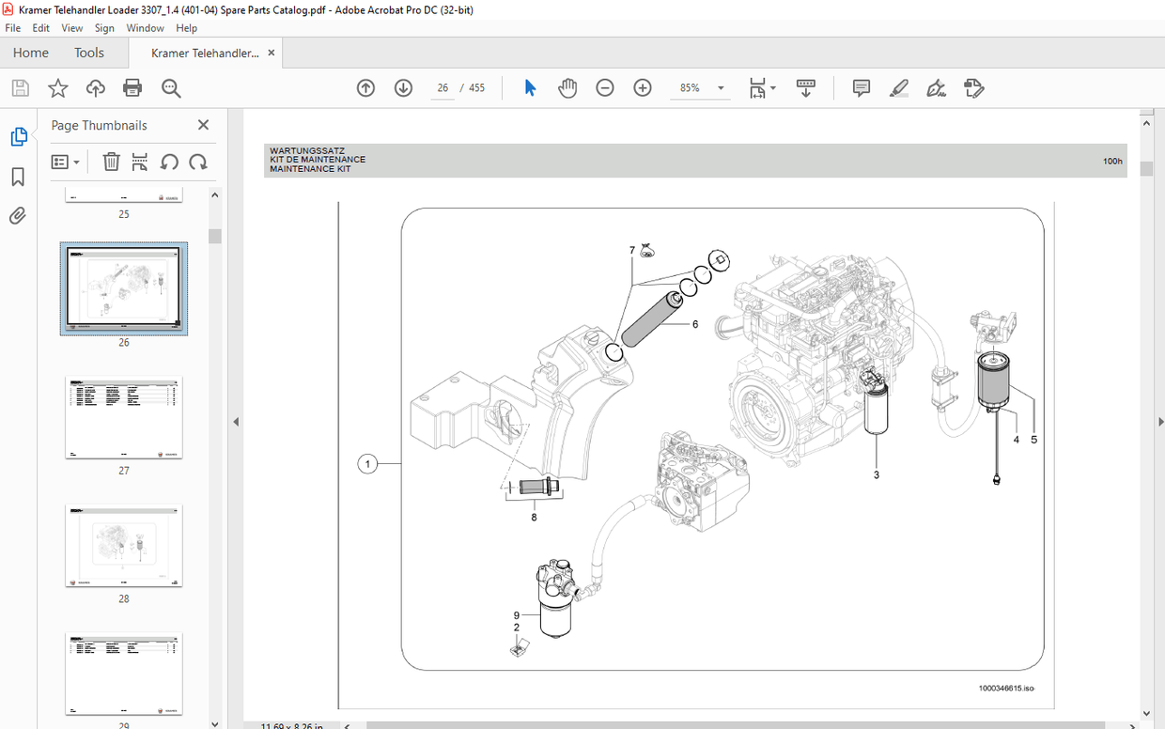1165x729 pixels.
Task: Open the Add Sticky Note tool
Action: (860, 87)
